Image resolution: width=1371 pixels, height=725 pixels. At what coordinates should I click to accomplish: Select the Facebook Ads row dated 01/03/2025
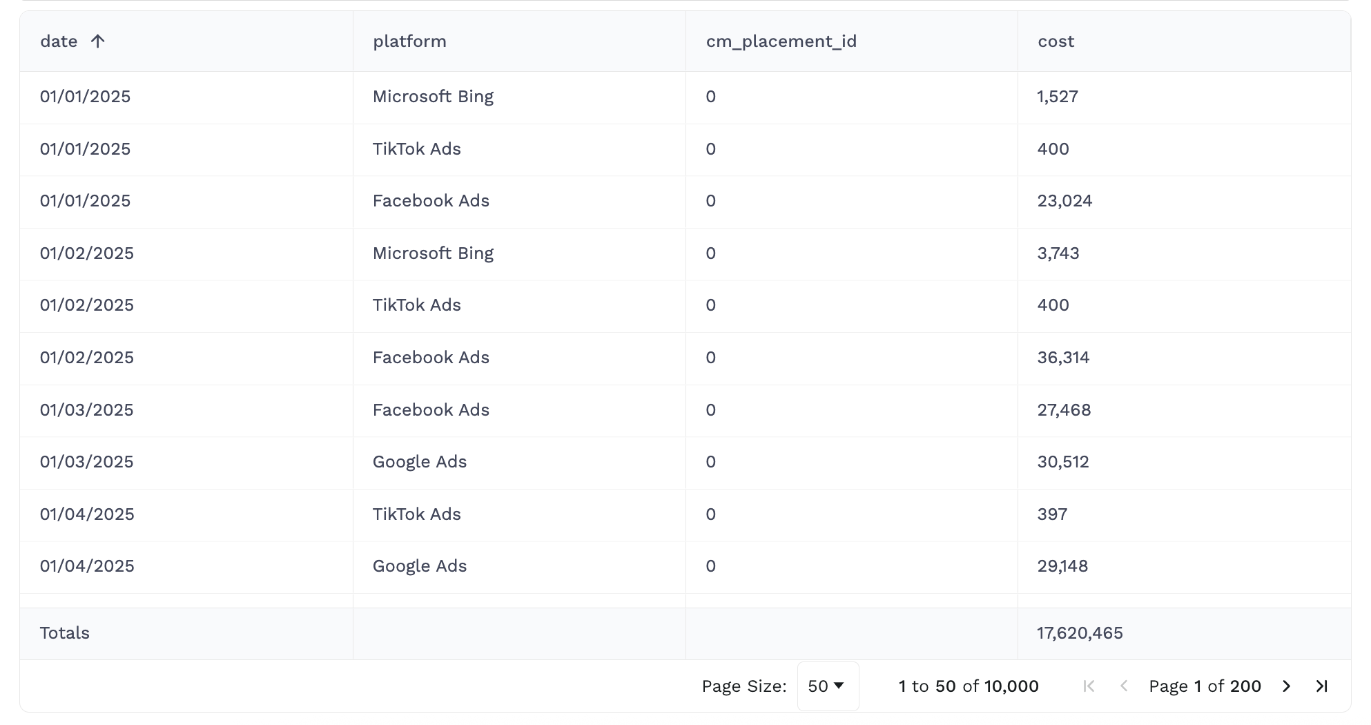tap(431, 409)
